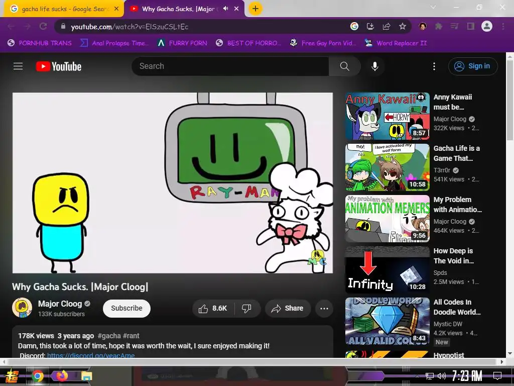Open YouTube hamburger guide menu
The width and height of the screenshot is (514, 386).
click(18, 66)
